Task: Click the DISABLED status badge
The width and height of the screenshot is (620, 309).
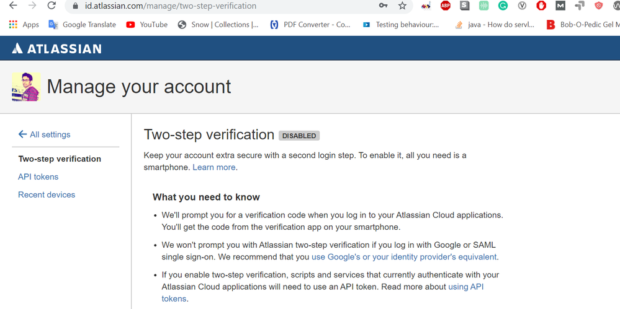Action: [299, 136]
